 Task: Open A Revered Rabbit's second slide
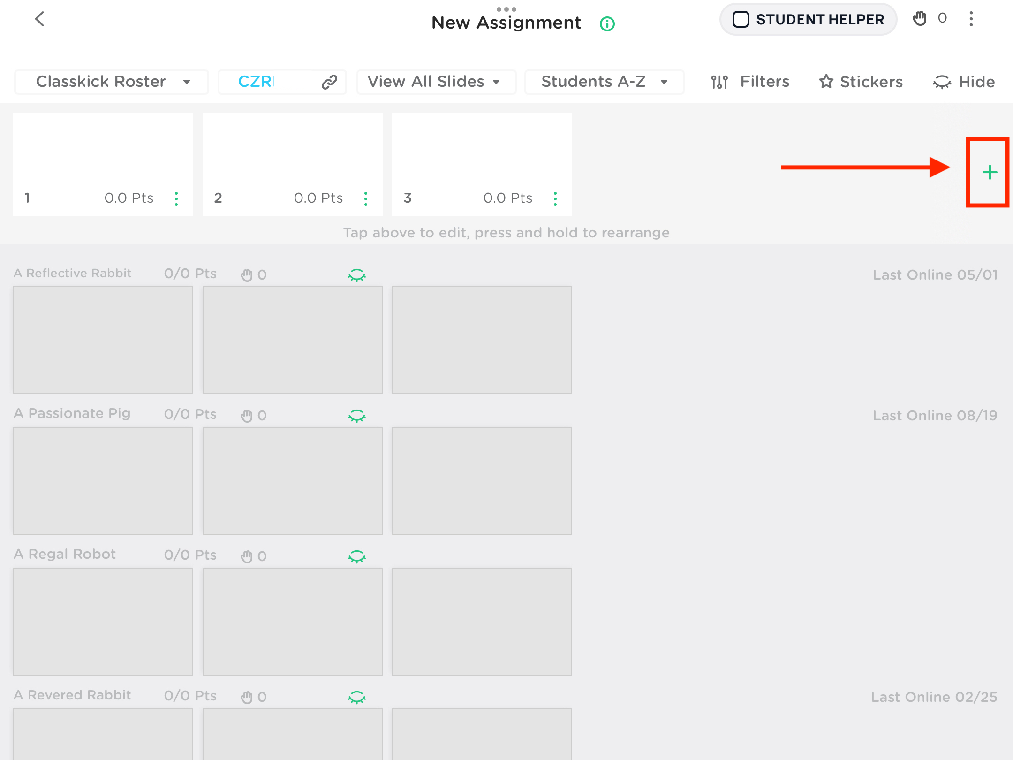293,734
